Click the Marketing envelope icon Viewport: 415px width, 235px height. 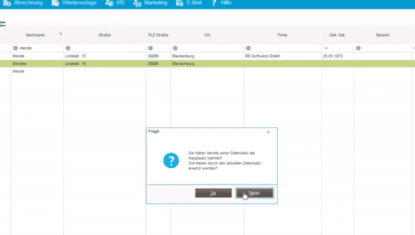pos(137,3)
